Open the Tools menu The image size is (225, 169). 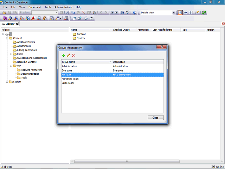click(x=48, y=7)
